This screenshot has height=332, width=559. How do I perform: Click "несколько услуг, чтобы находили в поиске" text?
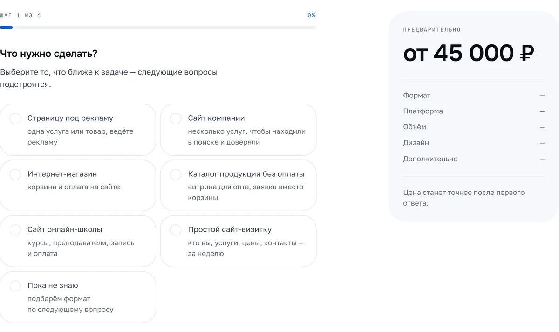[247, 137]
